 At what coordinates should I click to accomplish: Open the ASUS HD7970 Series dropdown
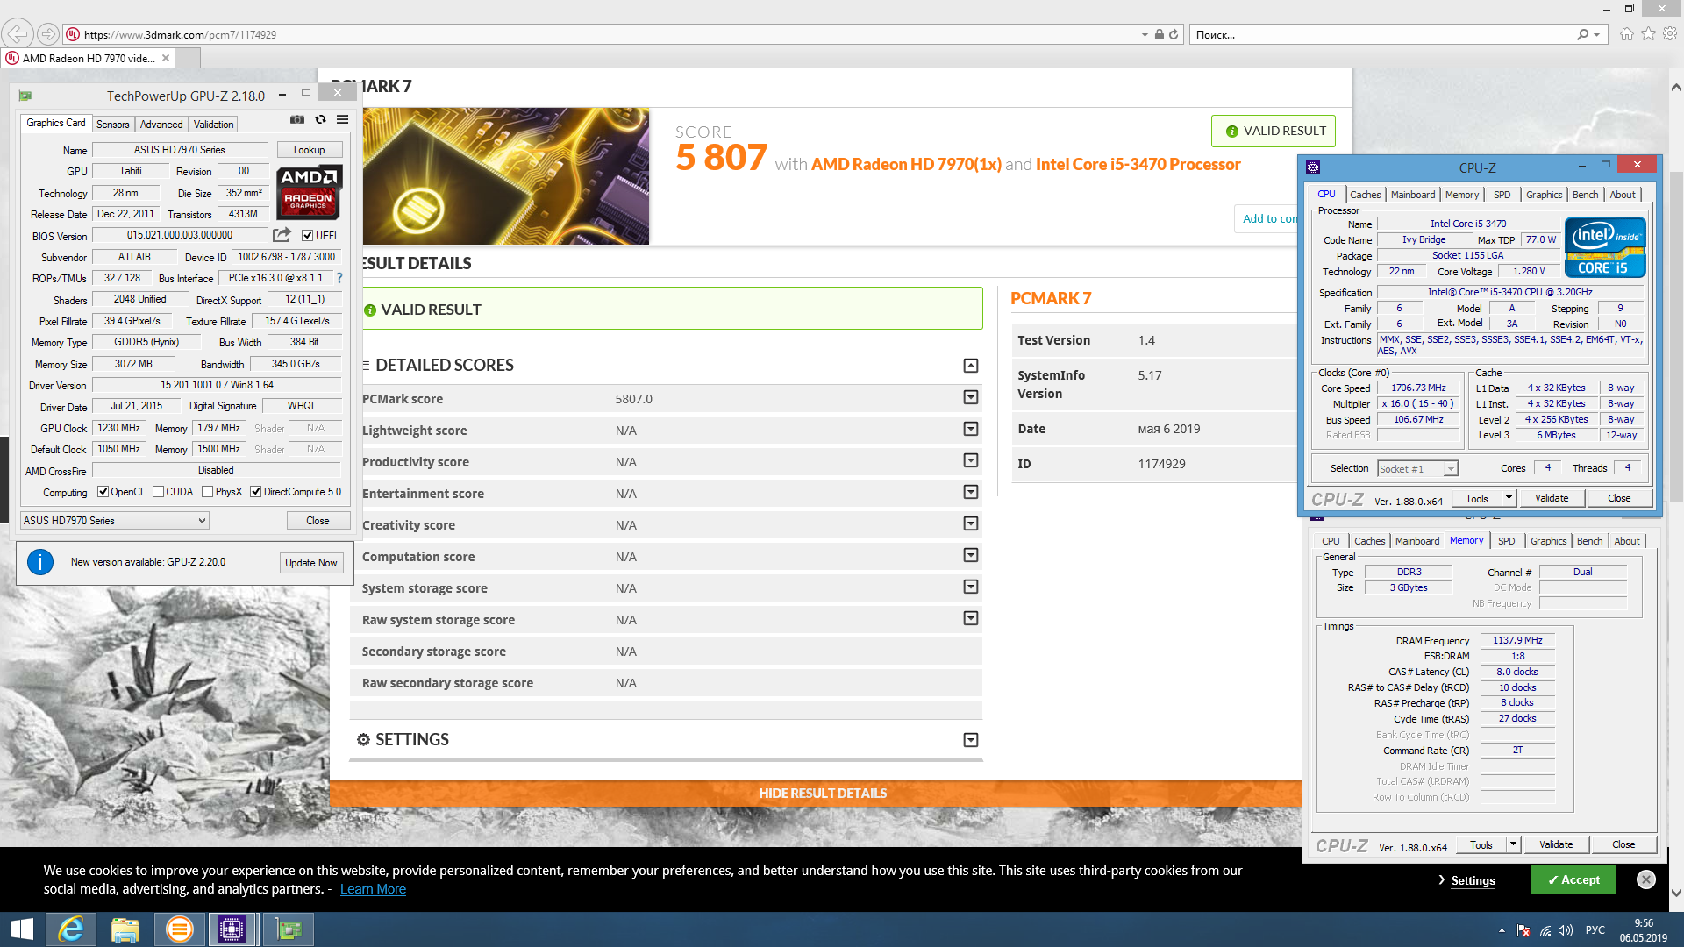coord(115,521)
